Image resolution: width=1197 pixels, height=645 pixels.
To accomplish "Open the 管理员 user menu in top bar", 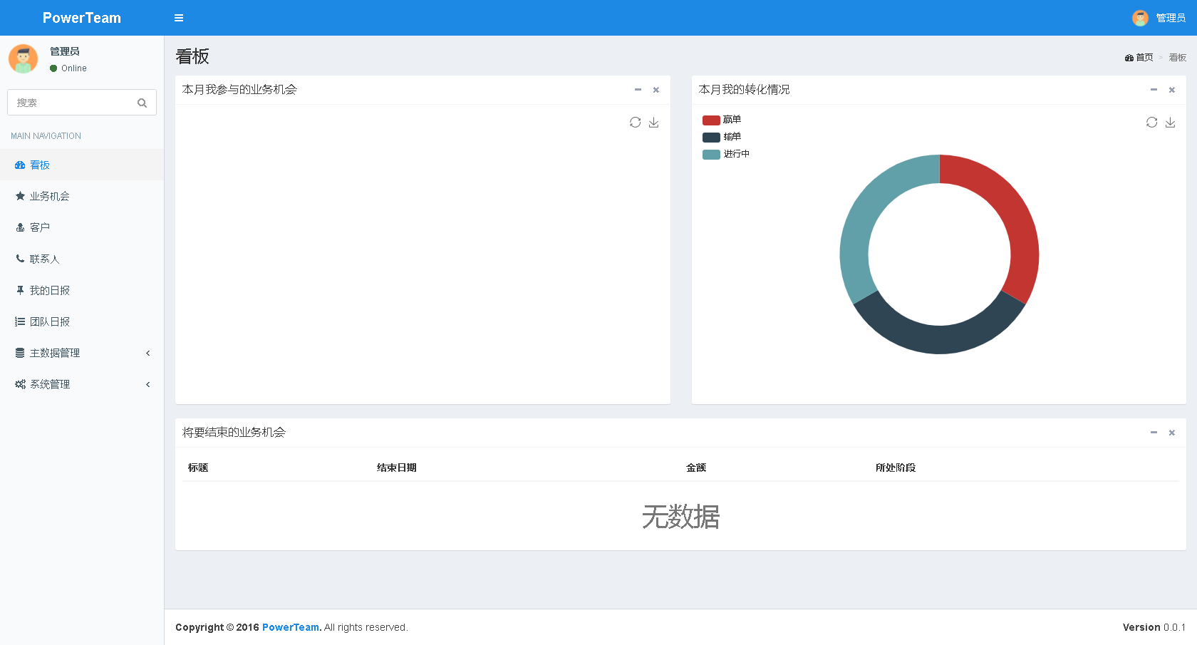I will click(x=1159, y=18).
